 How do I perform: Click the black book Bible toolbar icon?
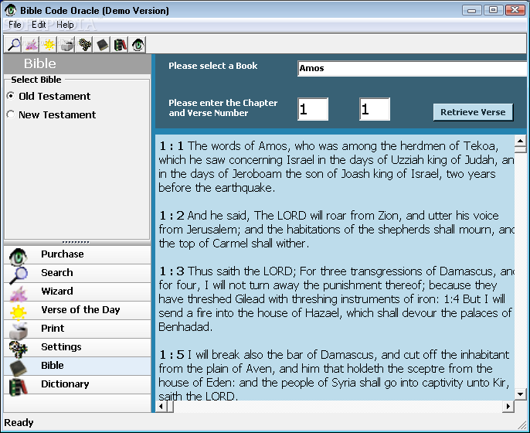pos(102,45)
